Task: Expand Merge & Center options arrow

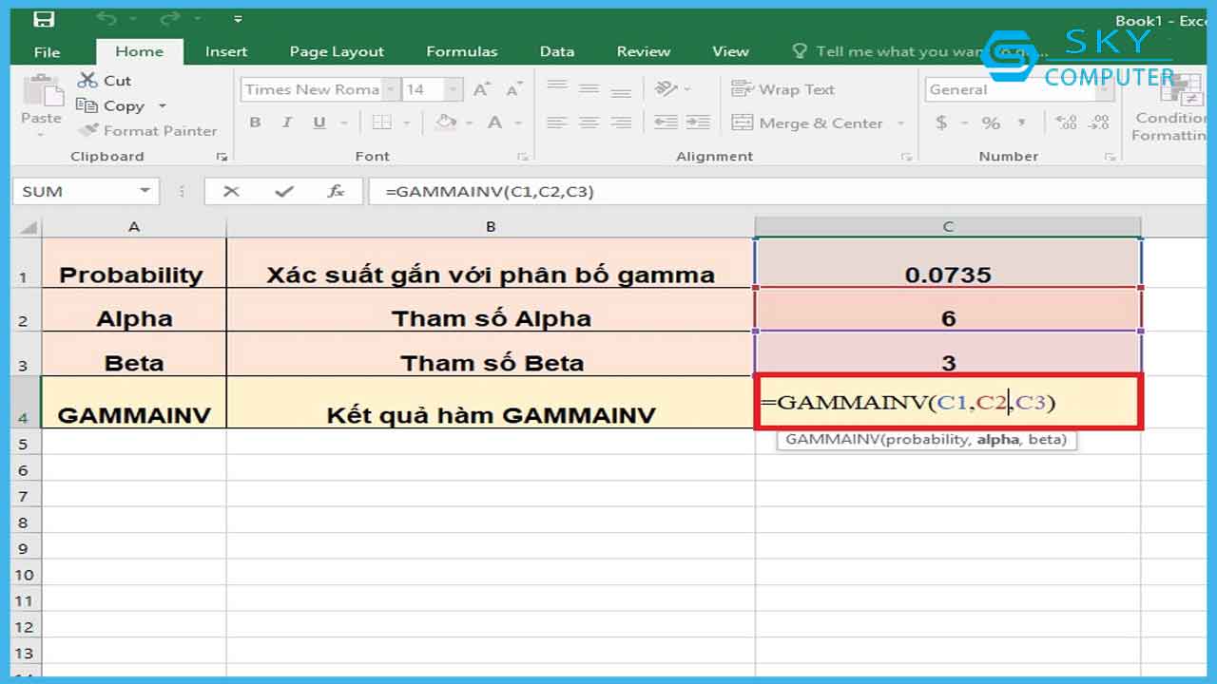Action: (x=900, y=123)
